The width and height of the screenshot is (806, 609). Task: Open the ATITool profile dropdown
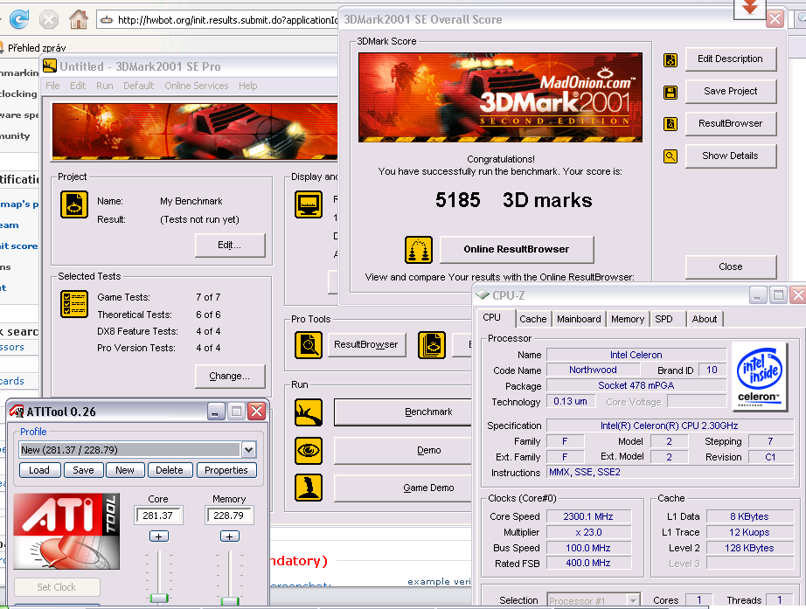[249, 450]
